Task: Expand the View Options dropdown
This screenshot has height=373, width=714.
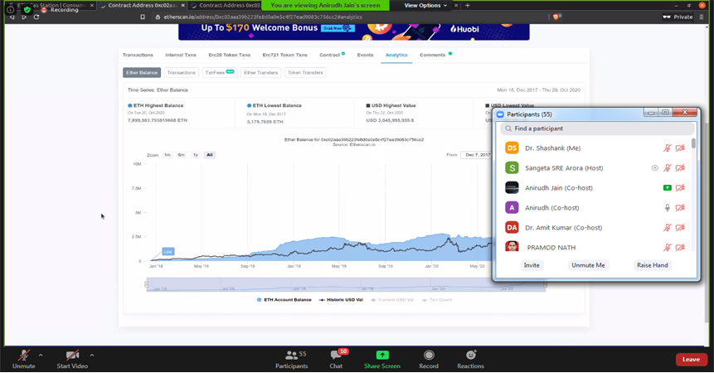Action: (x=425, y=6)
